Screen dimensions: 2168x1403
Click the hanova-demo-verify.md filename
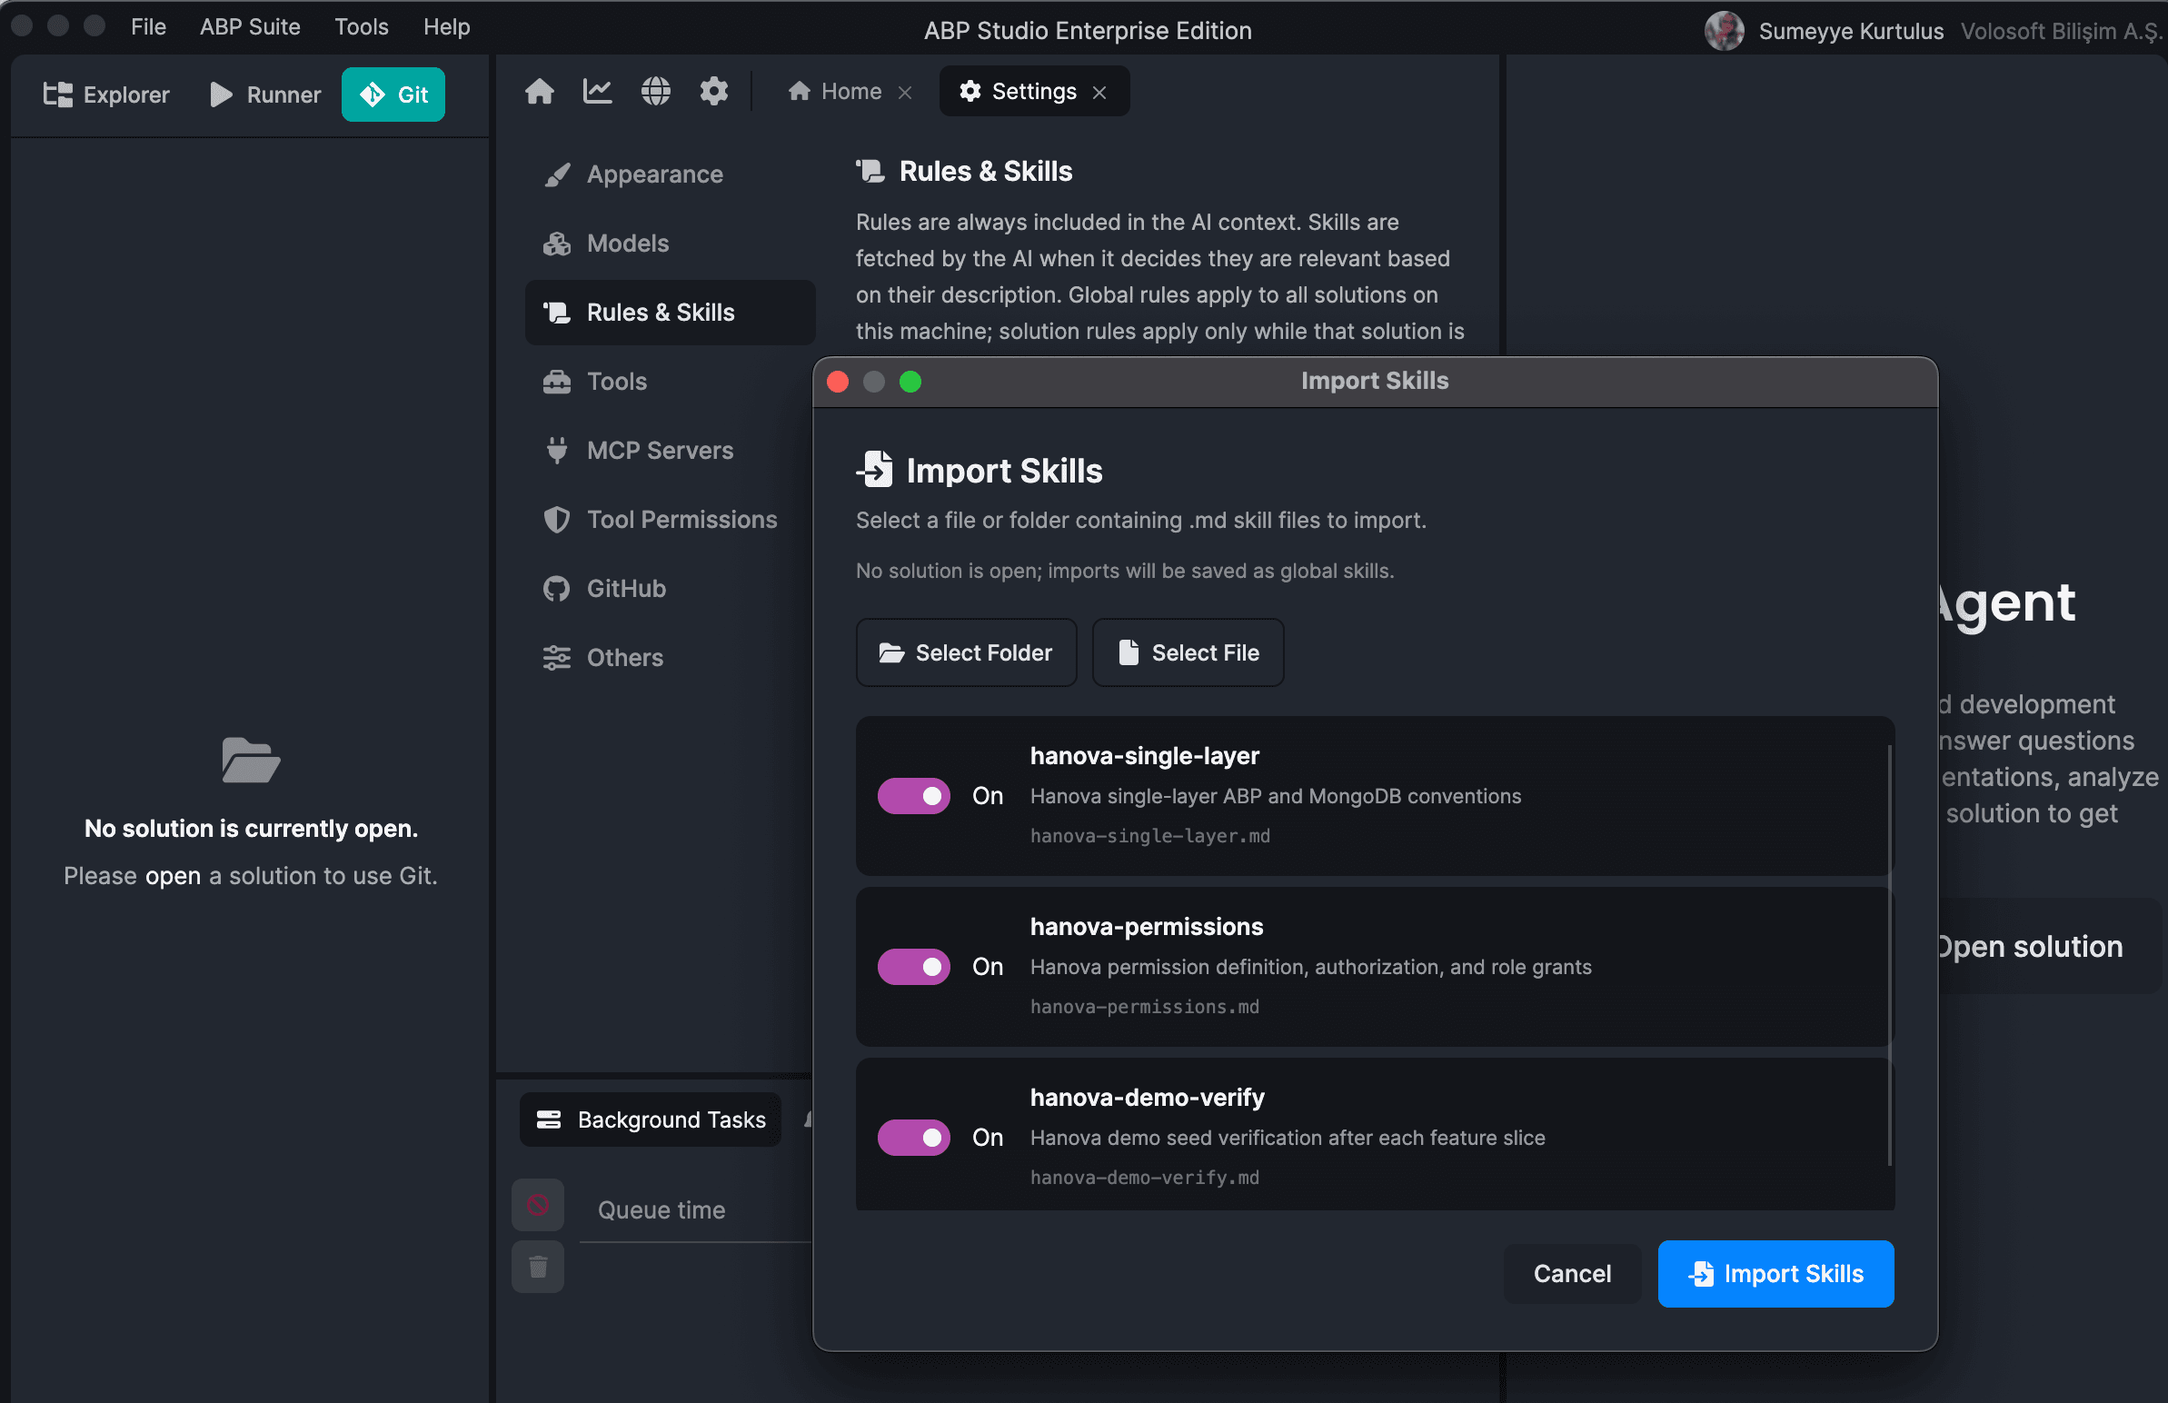coord(1144,1178)
